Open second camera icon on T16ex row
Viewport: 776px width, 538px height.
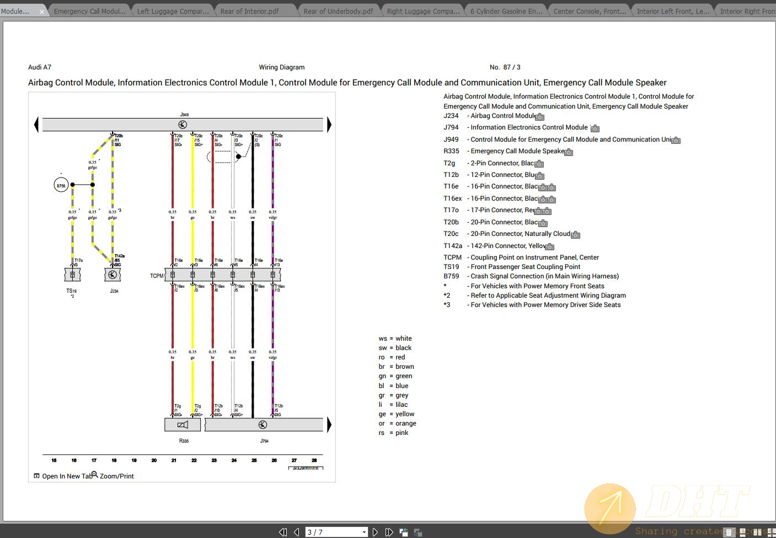[x=552, y=200]
